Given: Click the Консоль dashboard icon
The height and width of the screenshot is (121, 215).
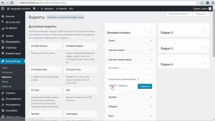Looking at the screenshot, I should point(3,16).
